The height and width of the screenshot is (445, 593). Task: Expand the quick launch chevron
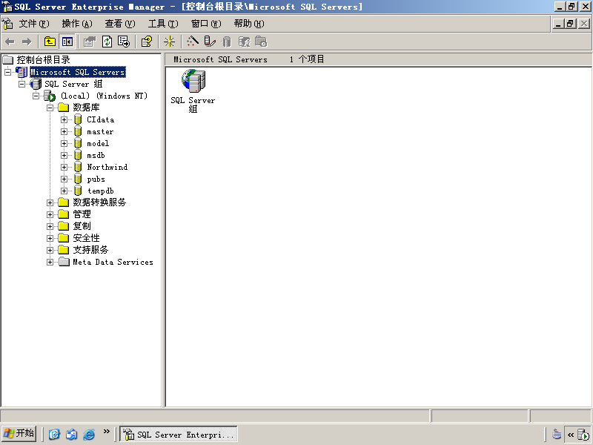point(106,432)
